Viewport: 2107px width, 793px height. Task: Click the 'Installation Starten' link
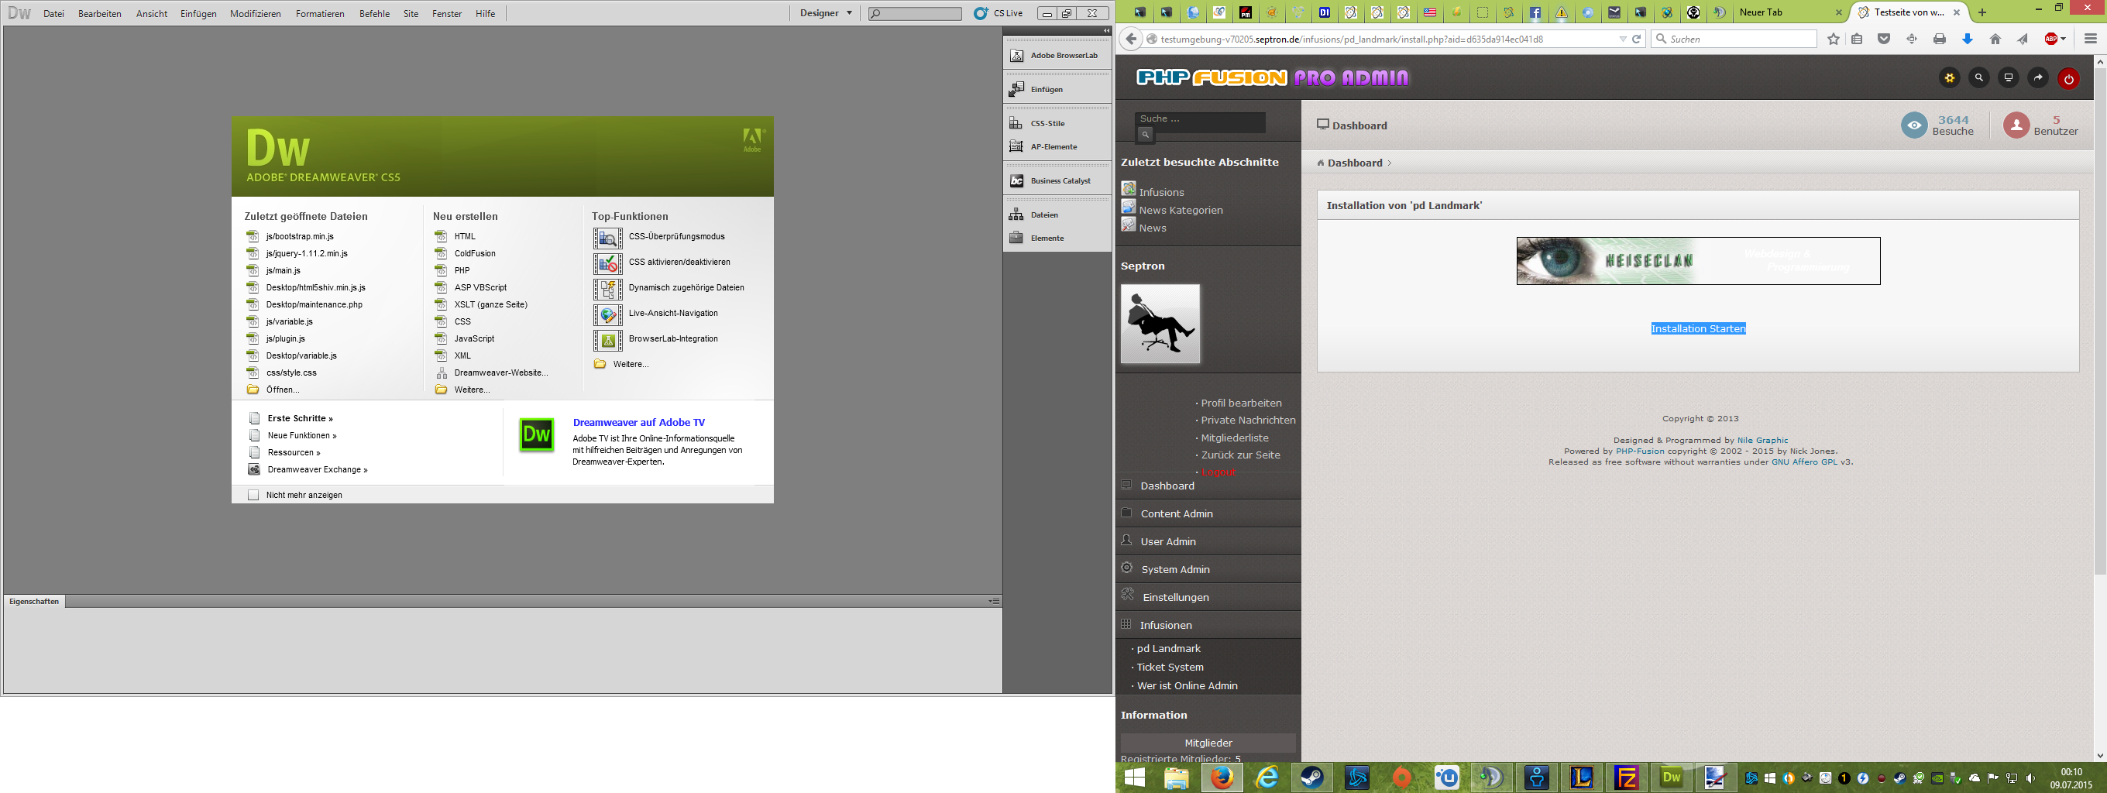(1698, 328)
